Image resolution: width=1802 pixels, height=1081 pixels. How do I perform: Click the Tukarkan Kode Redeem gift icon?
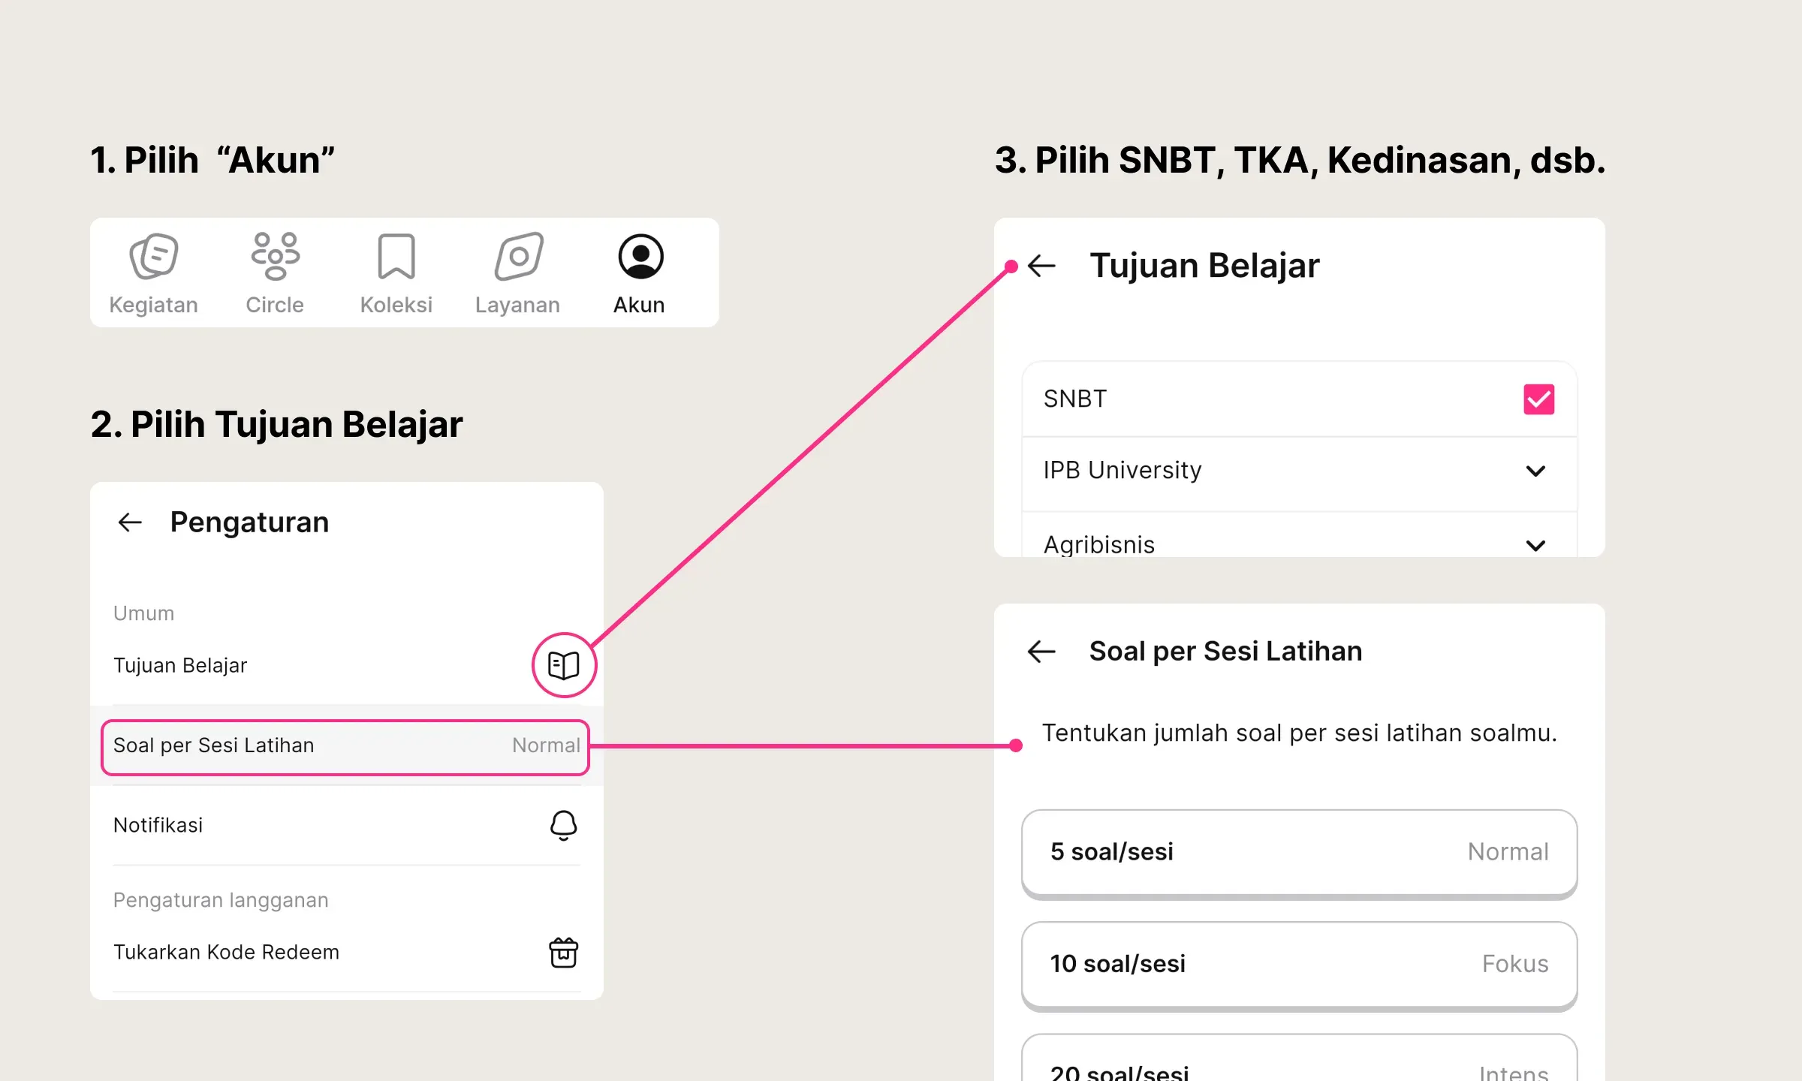[564, 953]
